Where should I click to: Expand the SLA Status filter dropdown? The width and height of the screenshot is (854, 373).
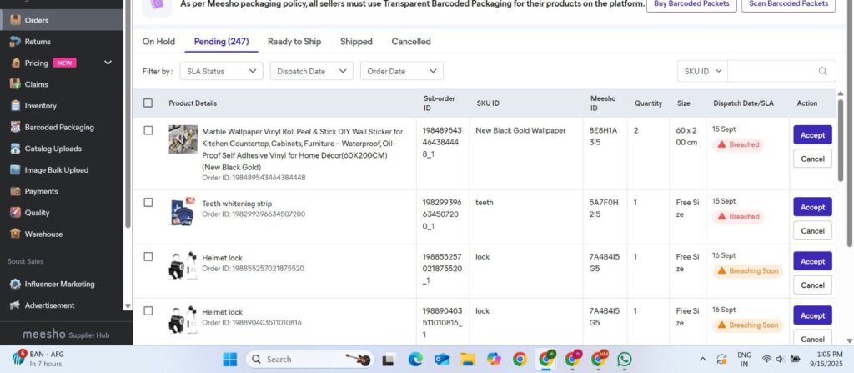point(221,71)
